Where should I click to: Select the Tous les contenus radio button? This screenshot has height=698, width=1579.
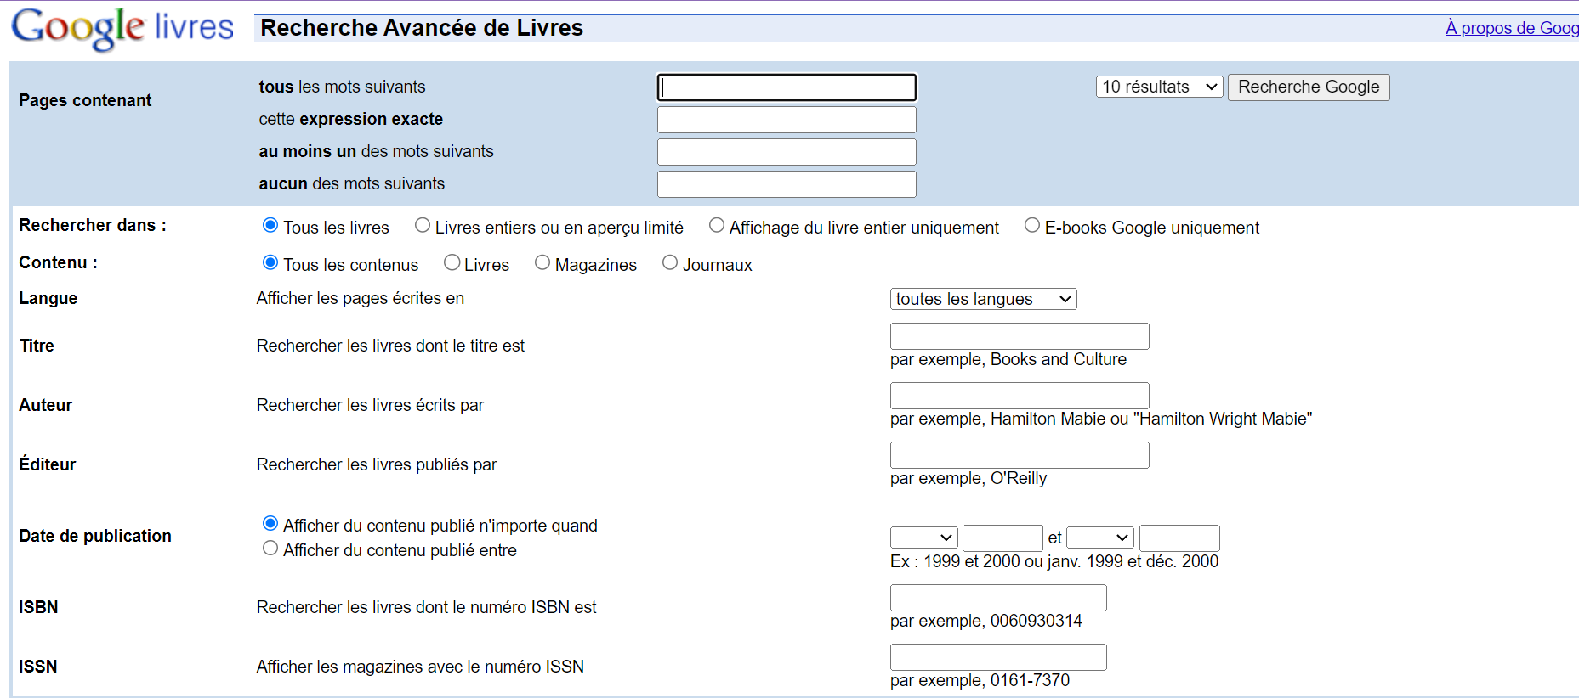tap(270, 262)
